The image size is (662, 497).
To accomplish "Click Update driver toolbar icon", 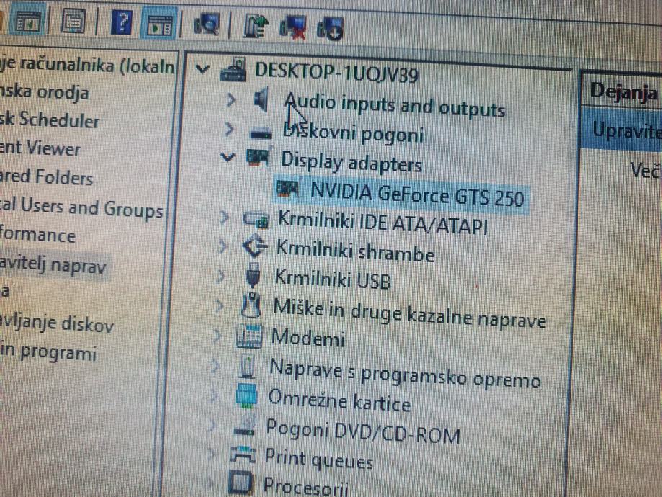I will (255, 27).
